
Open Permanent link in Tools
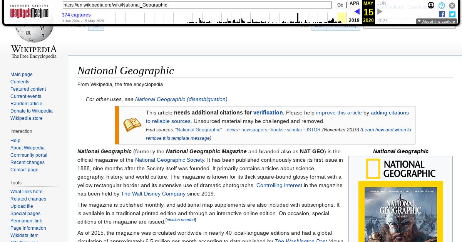(x=26, y=221)
